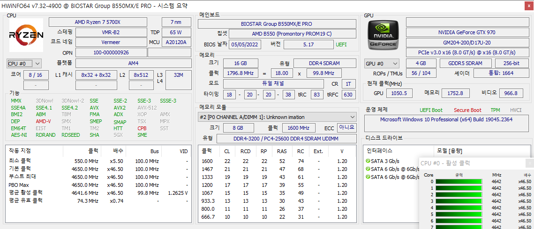
Task: Click the AMD Ryzen logo image
Action: 26,35
